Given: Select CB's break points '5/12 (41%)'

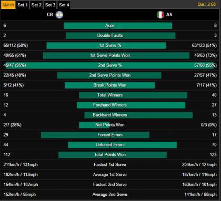Looking at the screenshot, I should coord(14,86).
